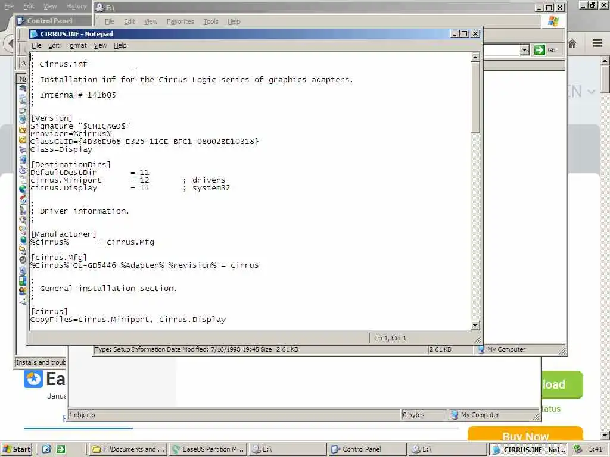Screen dimensions: 610x457
Task: Click the 'CopyFiles=cirrus.Miniport' line
Action: point(128,320)
